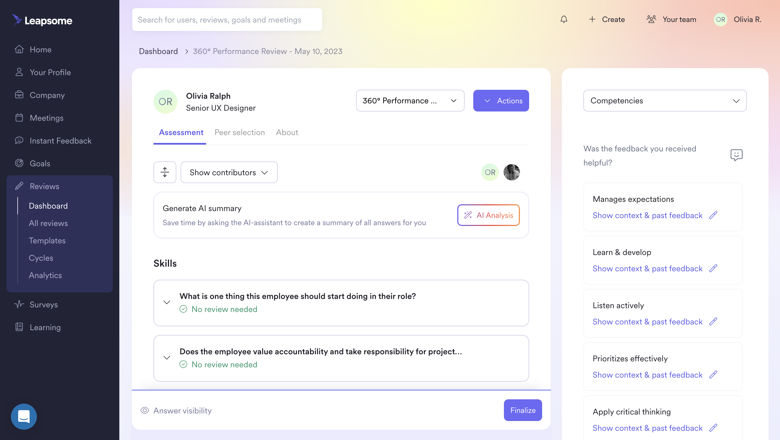This screenshot has width=780, height=440.
Task: Click the Instant Feedback chat icon
Action: [19, 140]
